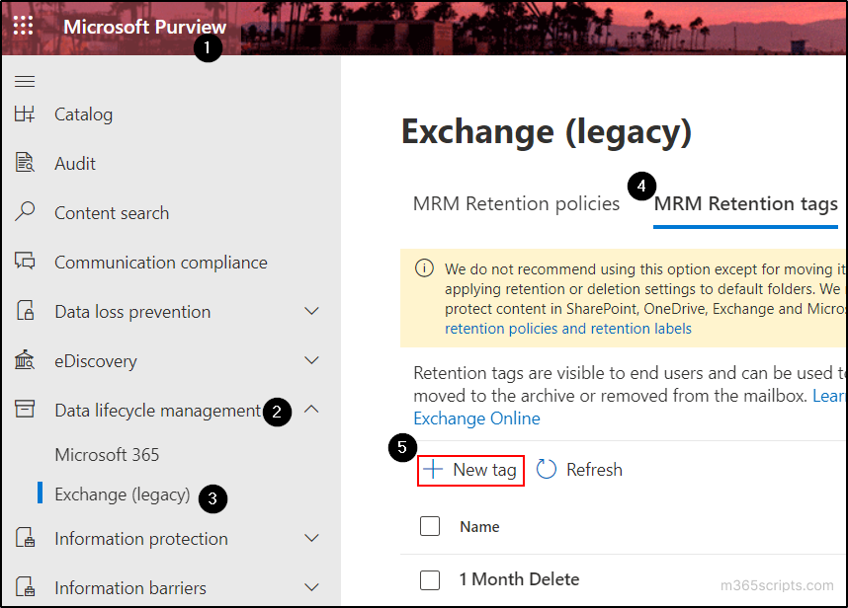Open Information protection menu item

[141, 539]
